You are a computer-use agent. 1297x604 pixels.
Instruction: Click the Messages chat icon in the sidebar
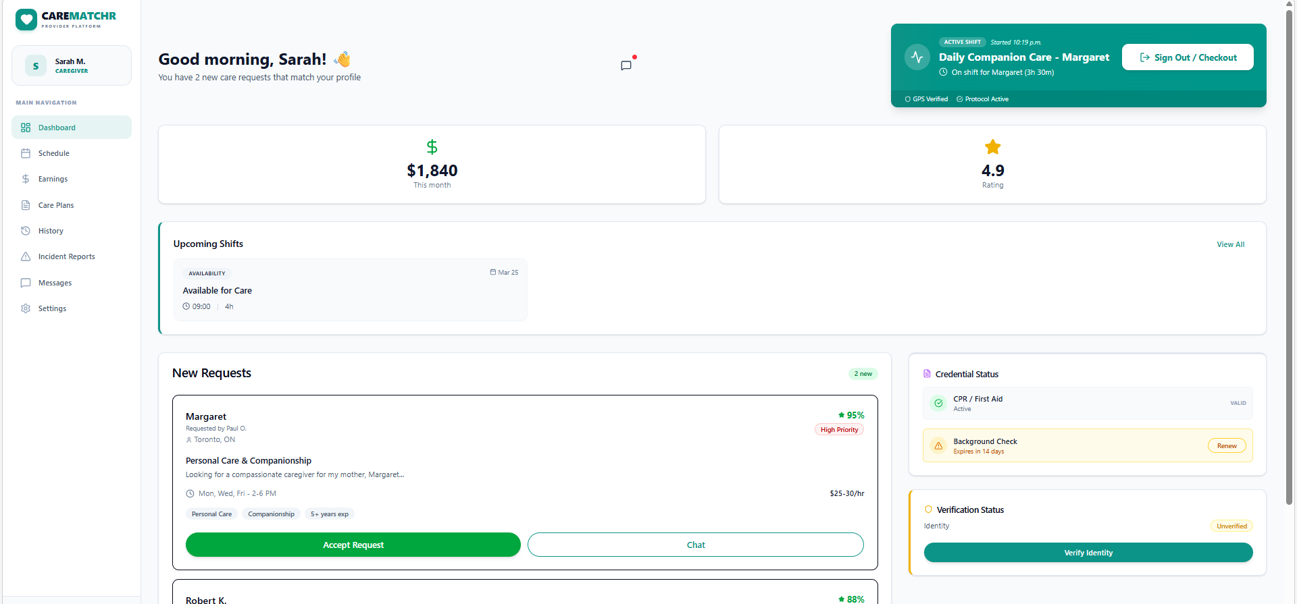[26, 283]
